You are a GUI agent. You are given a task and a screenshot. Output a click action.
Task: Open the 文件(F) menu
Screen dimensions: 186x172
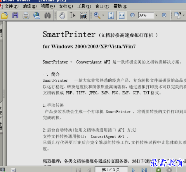[x=12, y=6]
